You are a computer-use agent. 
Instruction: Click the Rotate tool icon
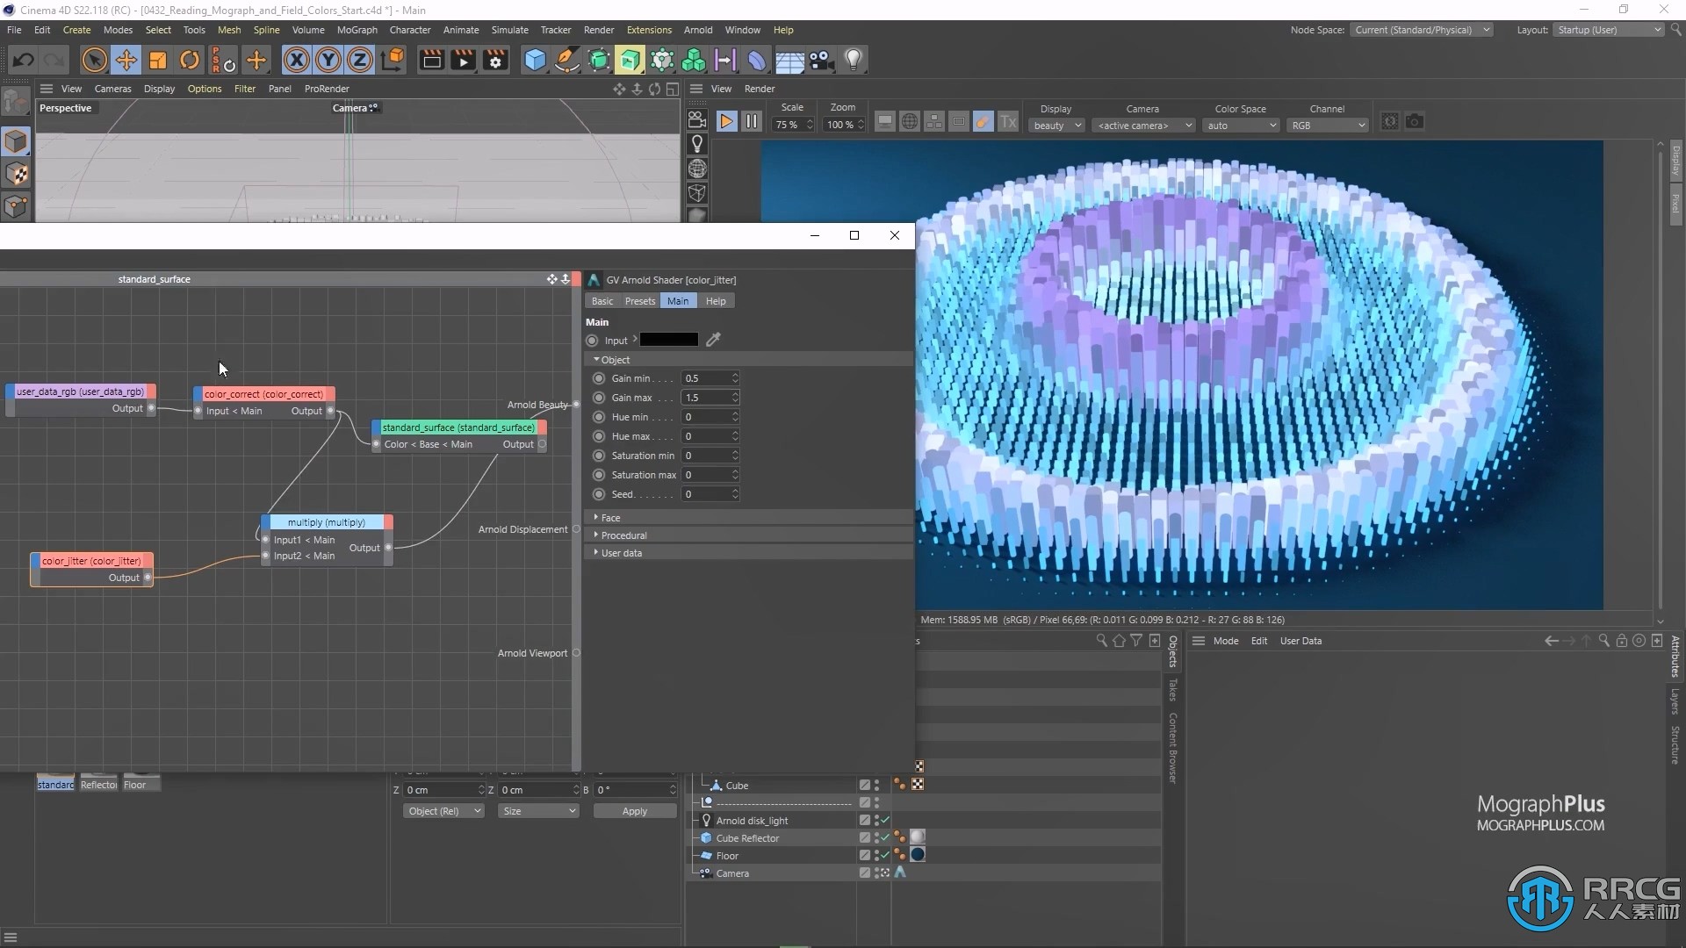click(x=189, y=59)
